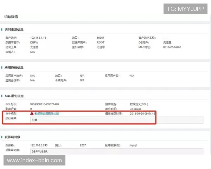Select server IP 192.168.6.243
Image resolution: width=211 pixels, height=169 pixels.
39,145
